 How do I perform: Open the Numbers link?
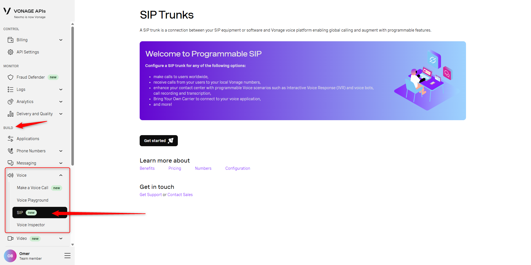[203, 168]
